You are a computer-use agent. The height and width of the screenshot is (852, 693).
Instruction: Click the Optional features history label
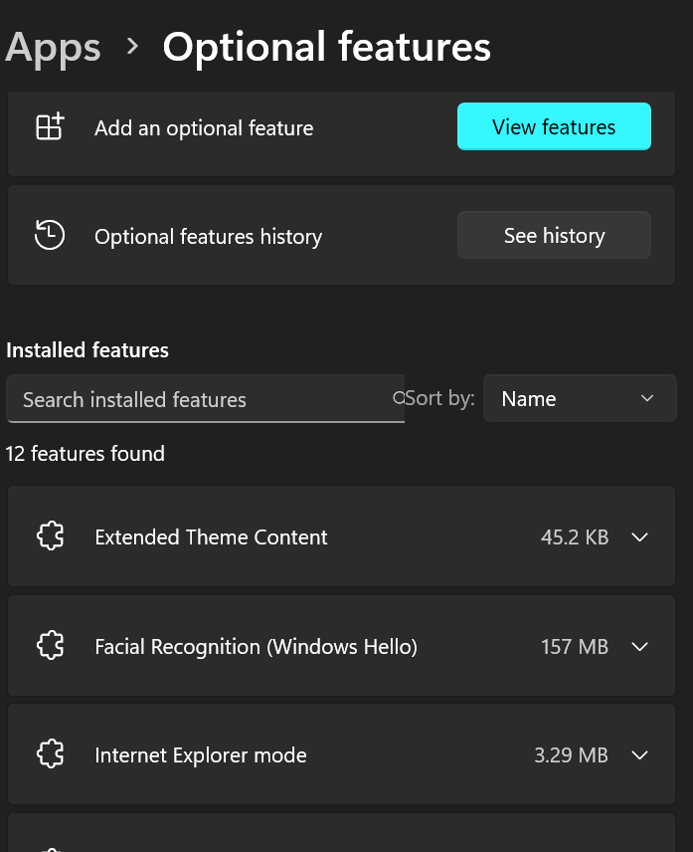pos(209,237)
